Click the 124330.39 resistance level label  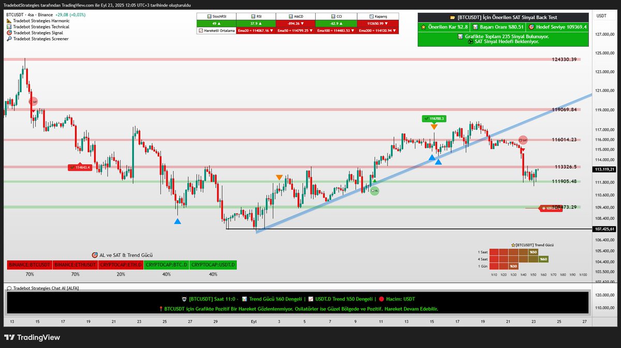pyautogui.click(x=564, y=59)
